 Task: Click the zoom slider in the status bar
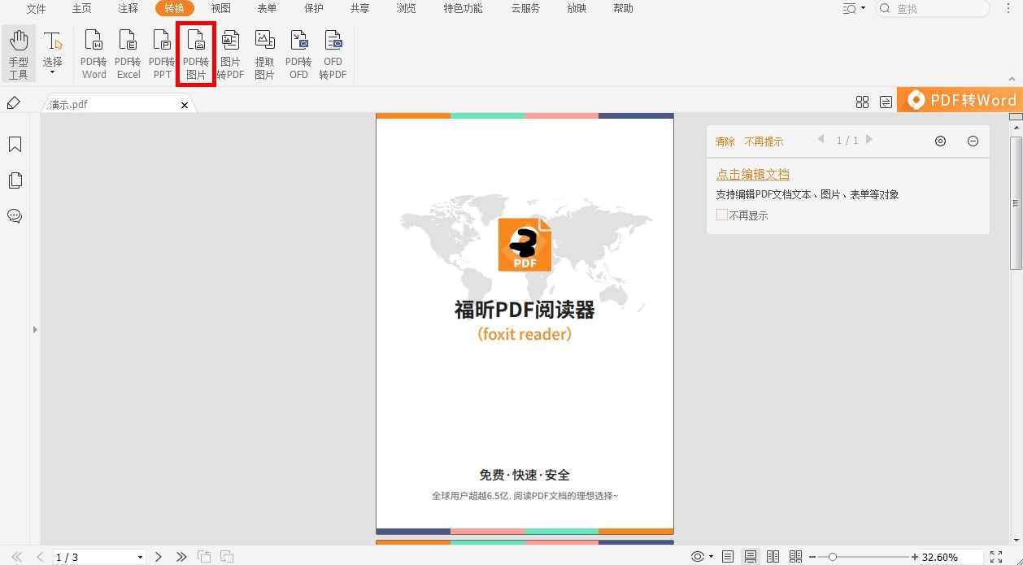[831, 556]
